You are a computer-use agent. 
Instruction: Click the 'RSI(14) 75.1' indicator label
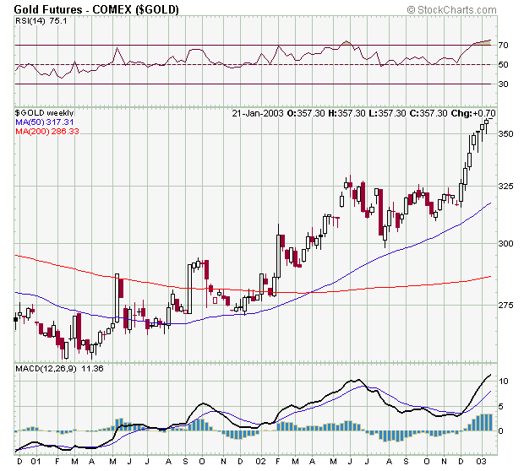(x=41, y=21)
